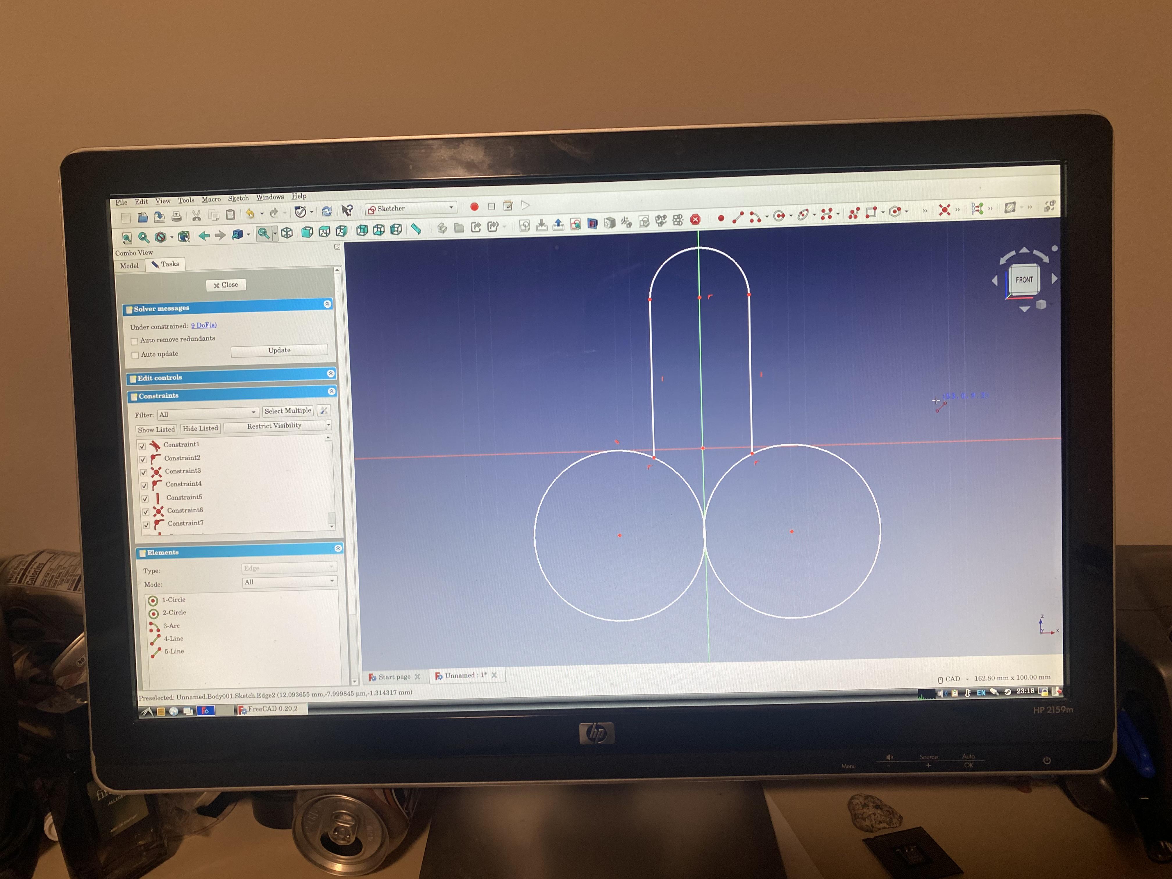
Task: Click the red macro record icon
Action: (x=475, y=207)
